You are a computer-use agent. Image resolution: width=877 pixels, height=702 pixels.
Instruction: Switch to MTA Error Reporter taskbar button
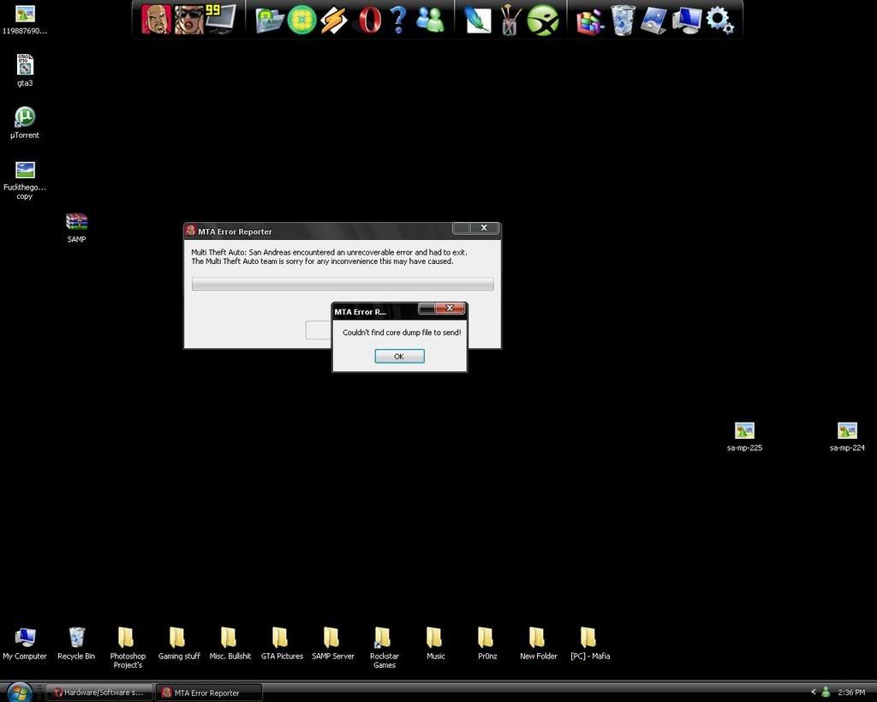[x=208, y=693]
